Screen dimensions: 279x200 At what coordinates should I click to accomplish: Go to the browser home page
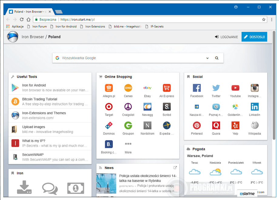(x=29, y=20)
